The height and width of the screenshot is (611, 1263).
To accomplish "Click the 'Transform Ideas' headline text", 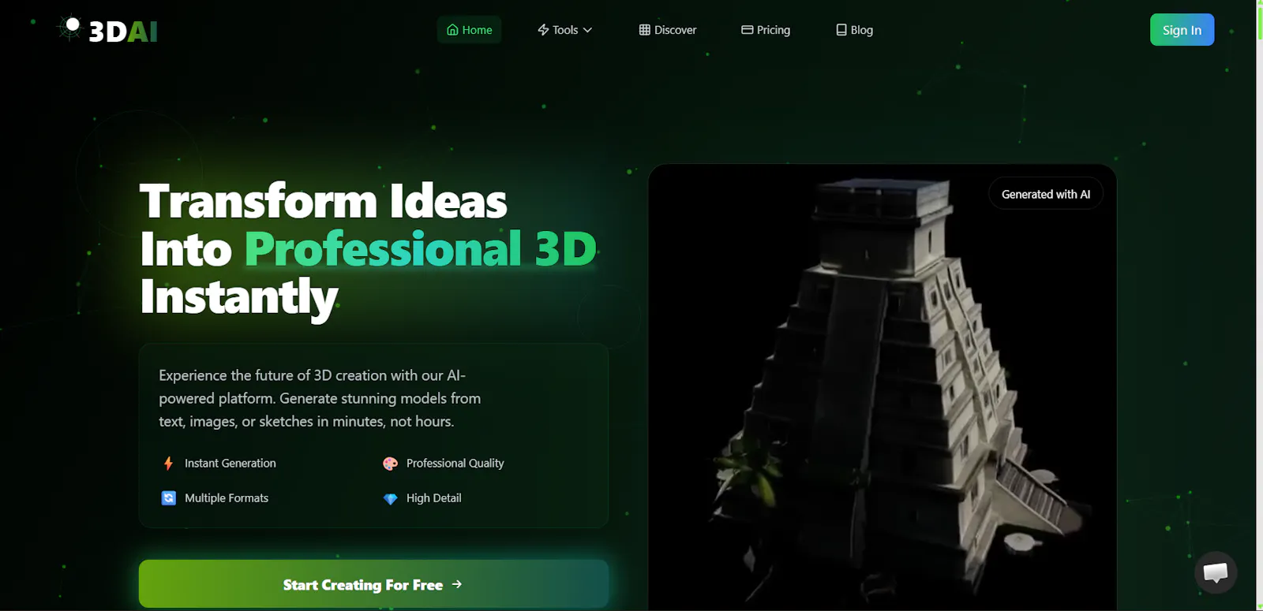I will tap(324, 201).
